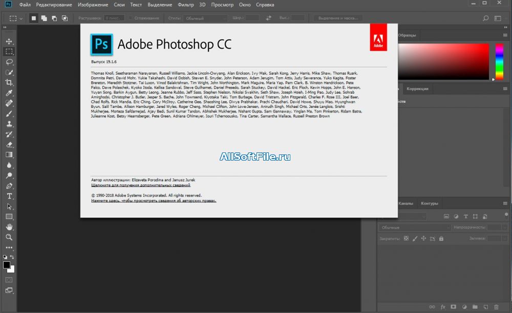Select the Lasso tool
Screen dimensions: 512x313
click(x=9, y=62)
